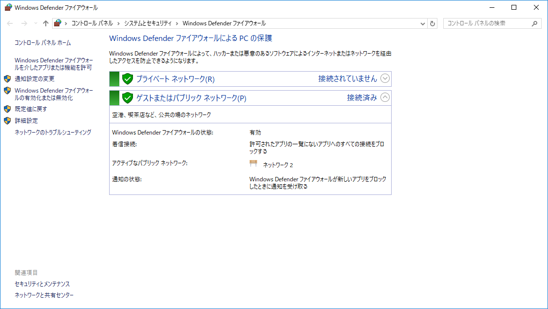Collapse the パブリック ネットワーク section chevron
Image resolution: width=548 pixels, height=309 pixels.
click(x=385, y=97)
